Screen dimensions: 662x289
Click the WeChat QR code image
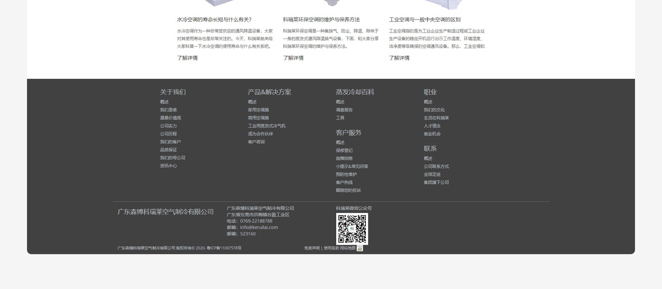click(352, 229)
